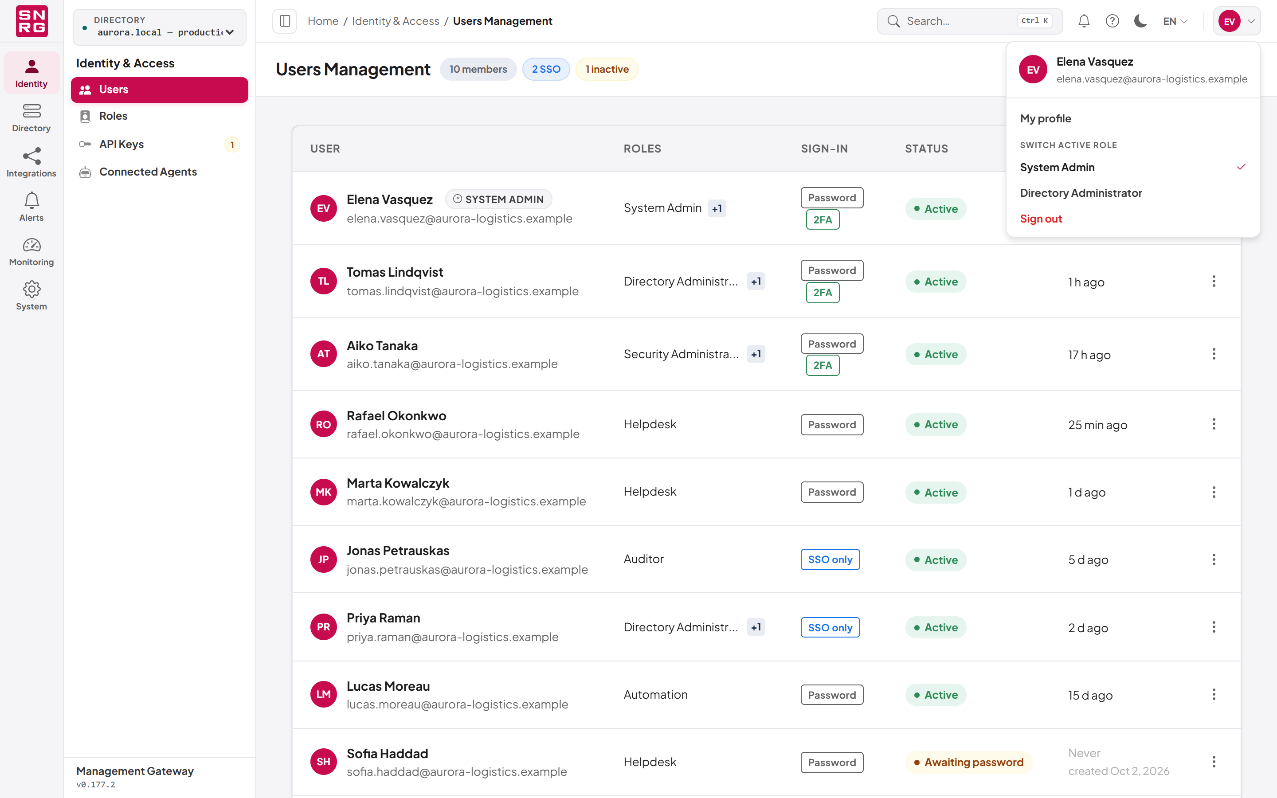1277x798 pixels.
Task: Expand the +1 roles badge for Priya Raman
Action: (x=756, y=627)
